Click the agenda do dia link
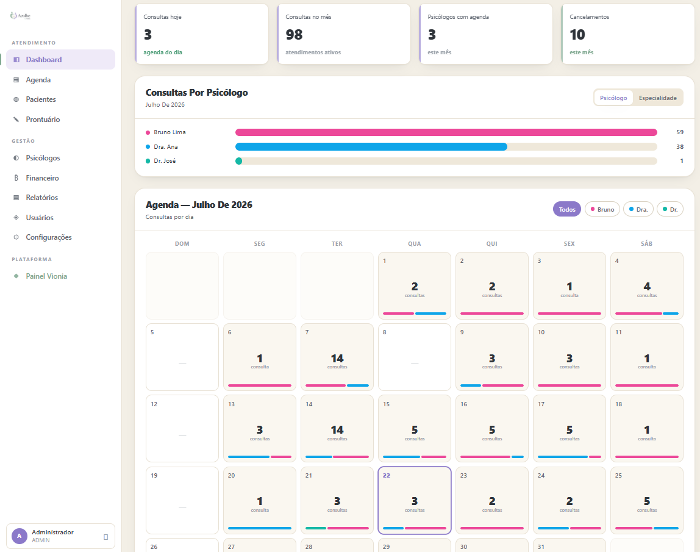This screenshot has height=552, width=700. (162, 52)
